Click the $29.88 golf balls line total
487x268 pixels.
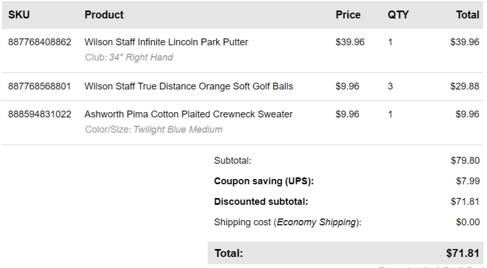pyautogui.click(x=465, y=86)
